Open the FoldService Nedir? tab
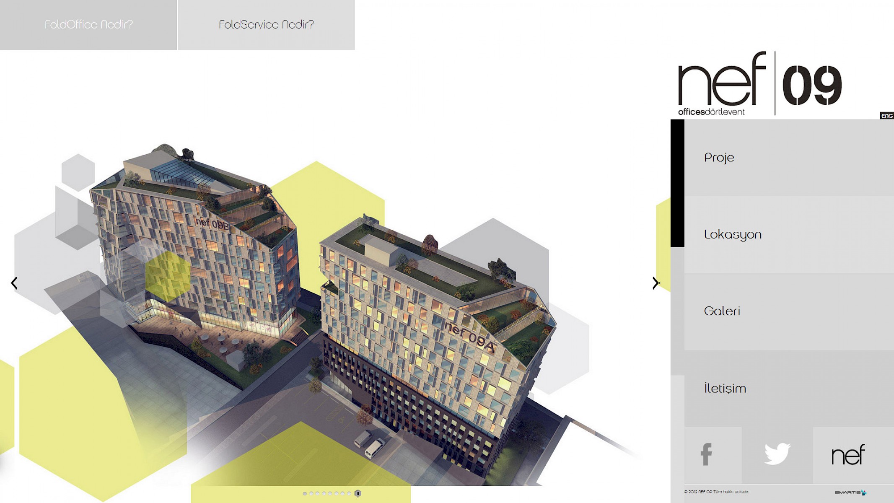This screenshot has height=503, width=894. tap(266, 25)
